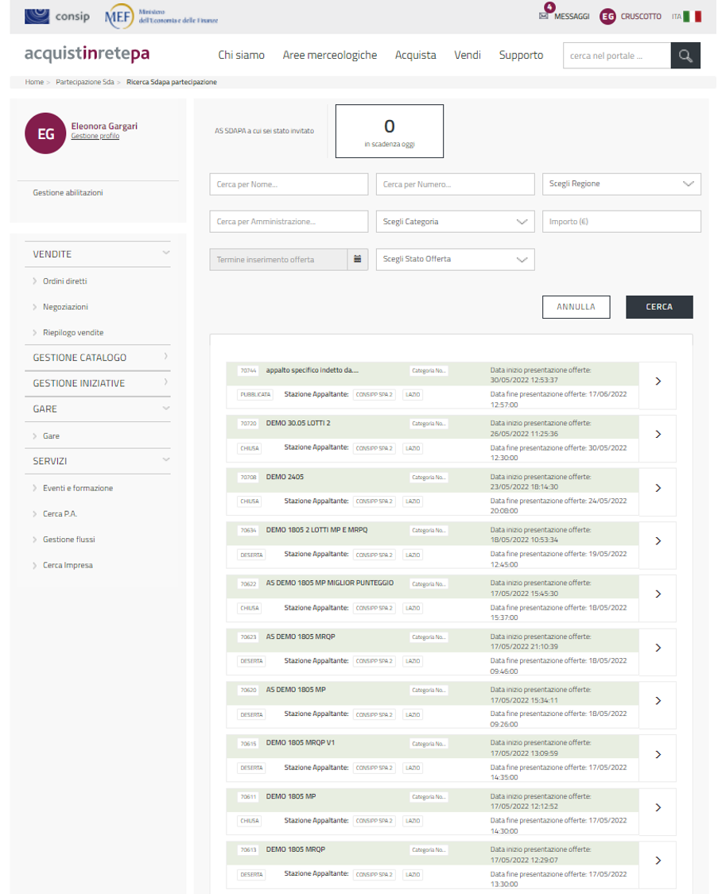Open details arrow for appalto specifico 70744
This screenshot has height=894, width=718.
pyautogui.click(x=658, y=381)
